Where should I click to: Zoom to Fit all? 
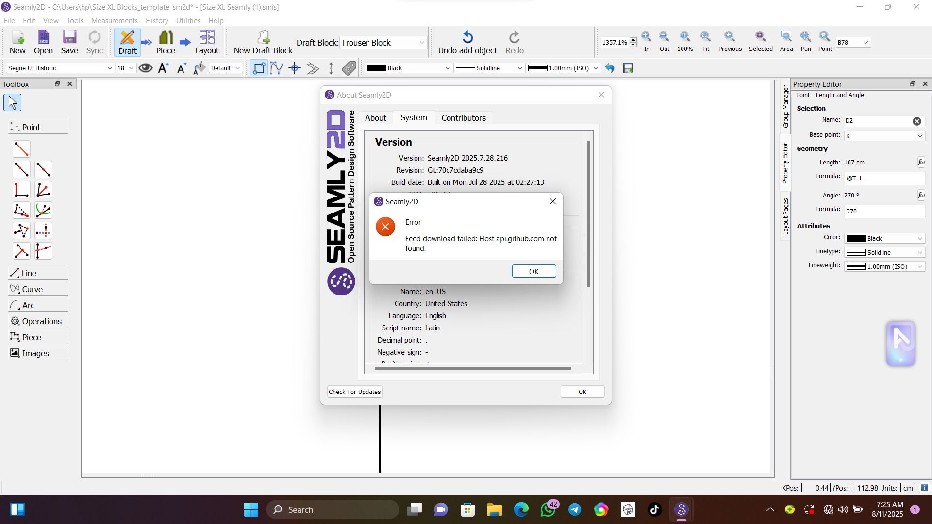pyautogui.click(x=706, y=41)
